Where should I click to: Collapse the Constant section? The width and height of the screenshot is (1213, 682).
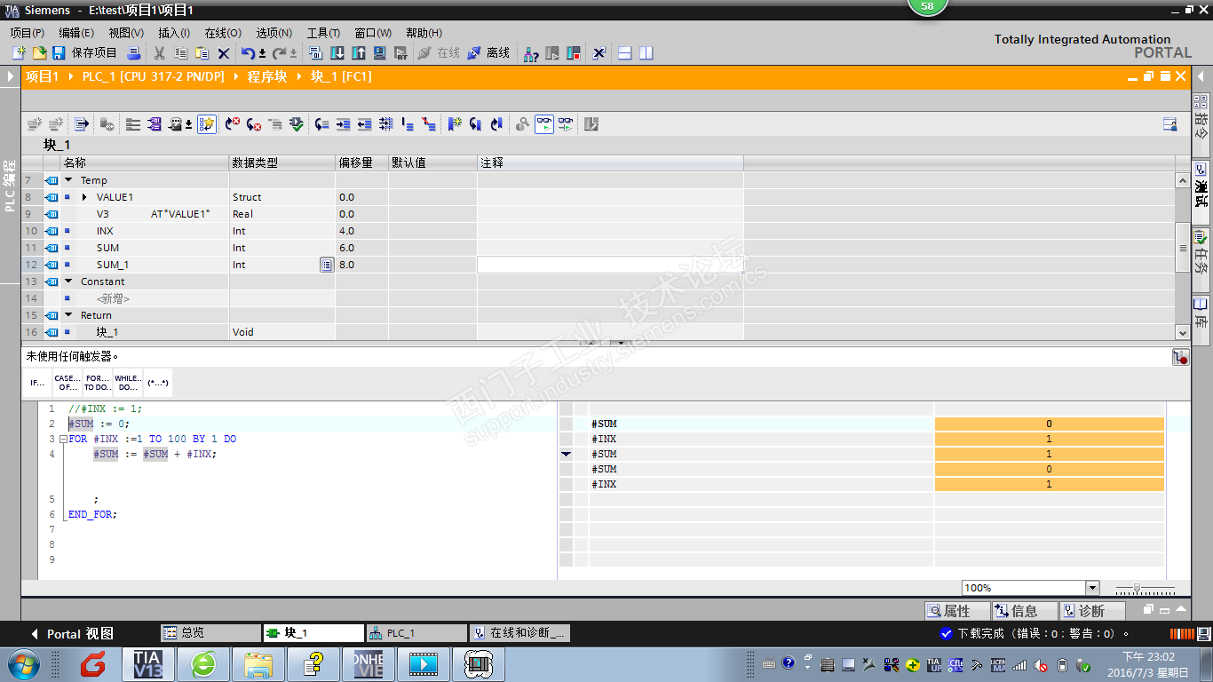click(68, 282)
